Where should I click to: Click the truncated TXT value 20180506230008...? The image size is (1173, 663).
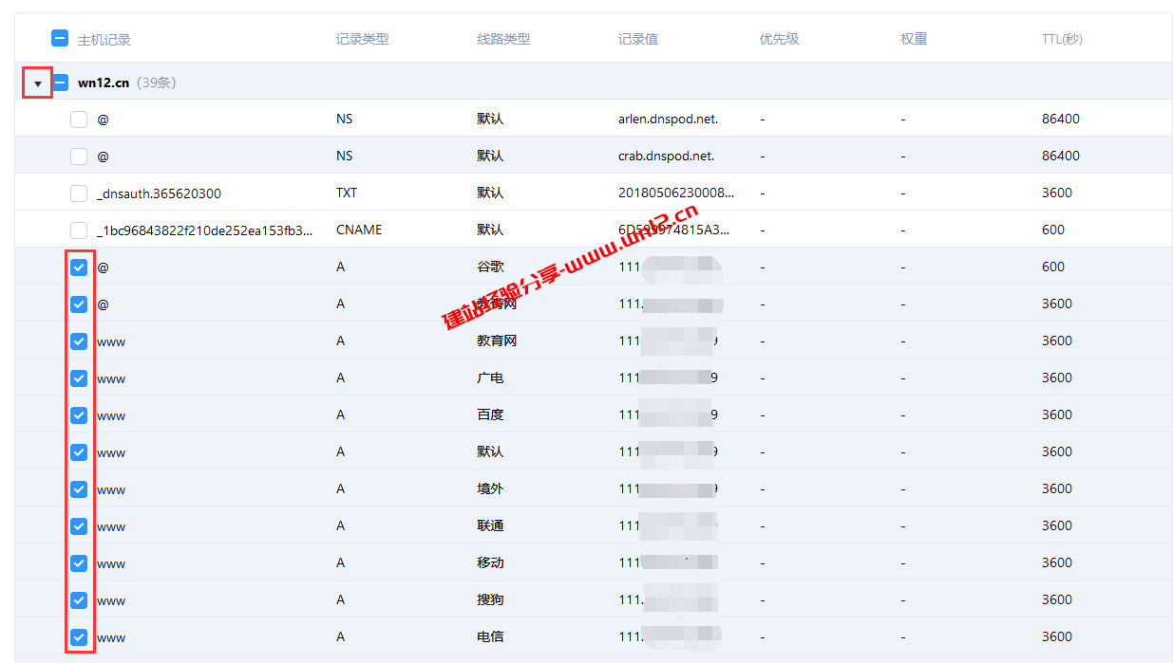pos(677,193)
